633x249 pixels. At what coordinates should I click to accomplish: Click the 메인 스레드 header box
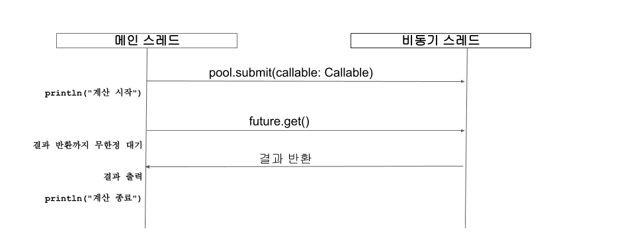coord(147,41)
